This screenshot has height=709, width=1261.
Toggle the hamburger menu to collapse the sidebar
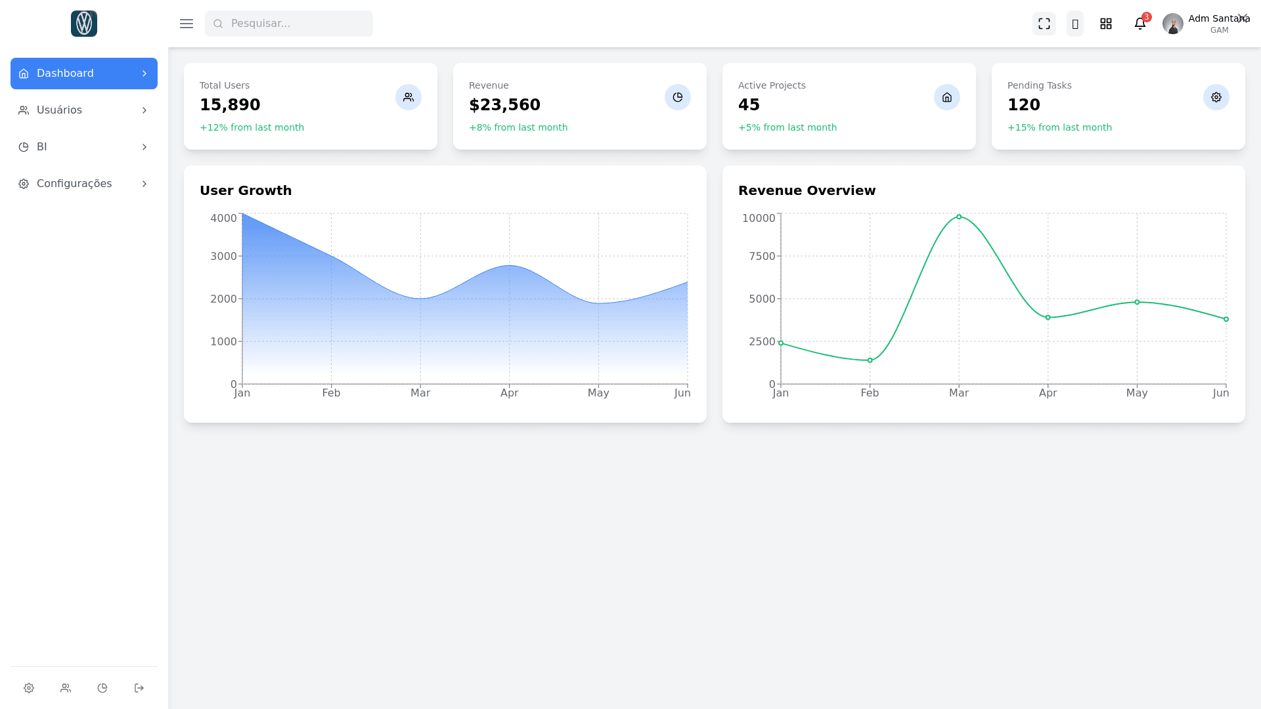tap(187, 24)
